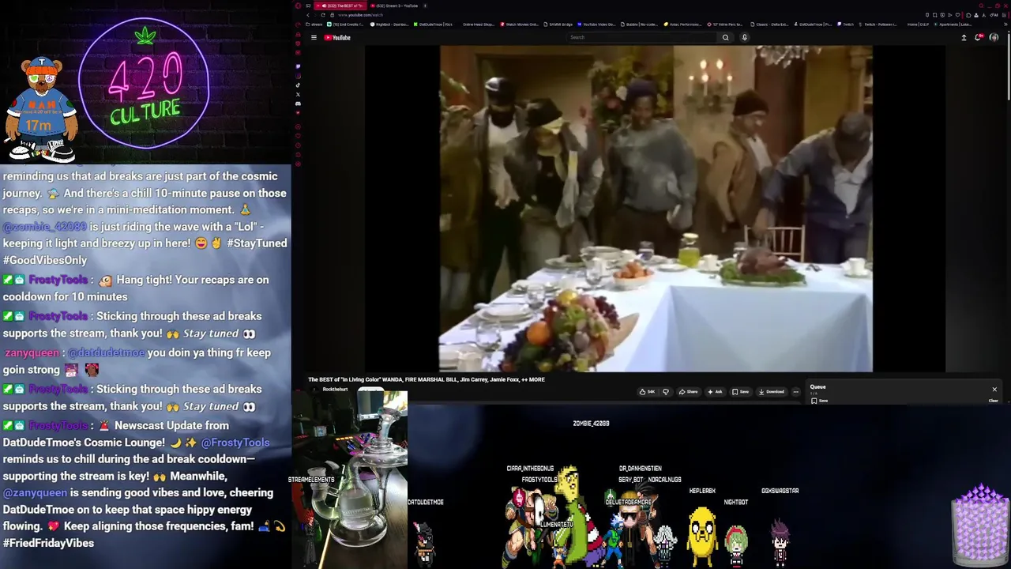
Task: Click channel name Rockthehart
Action: (x=335, y=389)
